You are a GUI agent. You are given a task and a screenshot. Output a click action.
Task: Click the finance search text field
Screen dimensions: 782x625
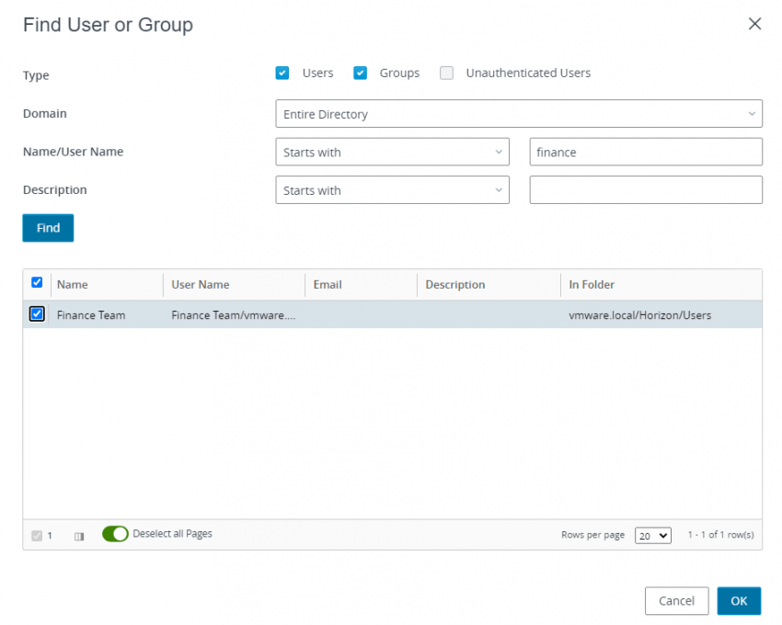tap(645, 152)
